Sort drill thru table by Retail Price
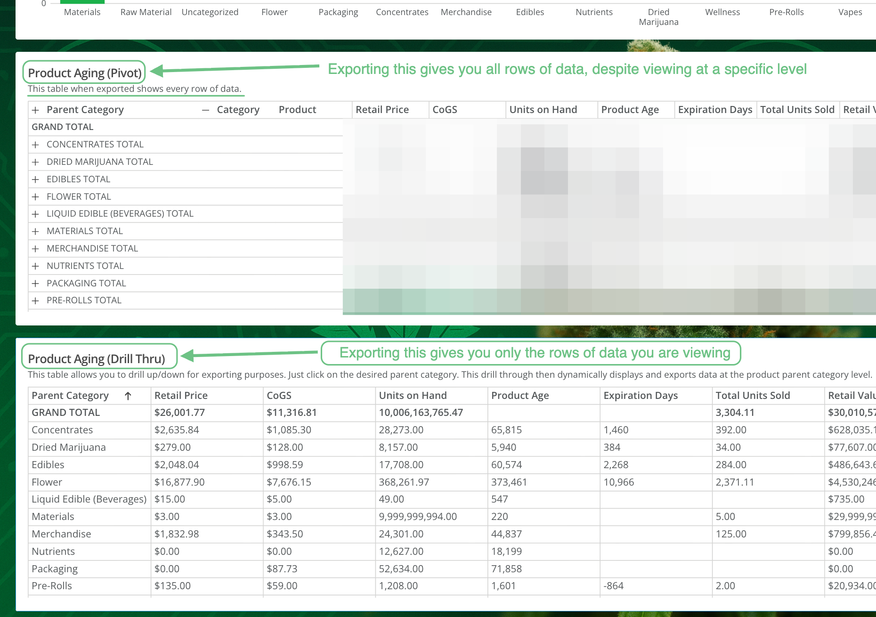This screenshot has height=617, width=876. click(181, 396)
